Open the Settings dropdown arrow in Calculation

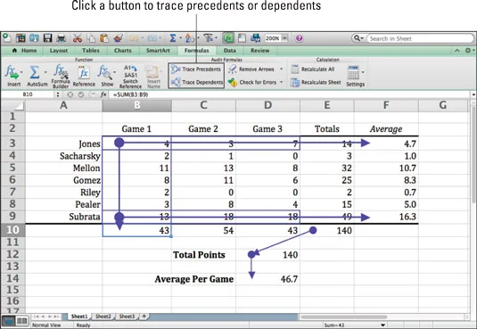363,72
